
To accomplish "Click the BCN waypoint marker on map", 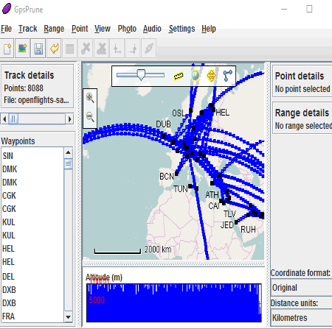I will (176, 174).
